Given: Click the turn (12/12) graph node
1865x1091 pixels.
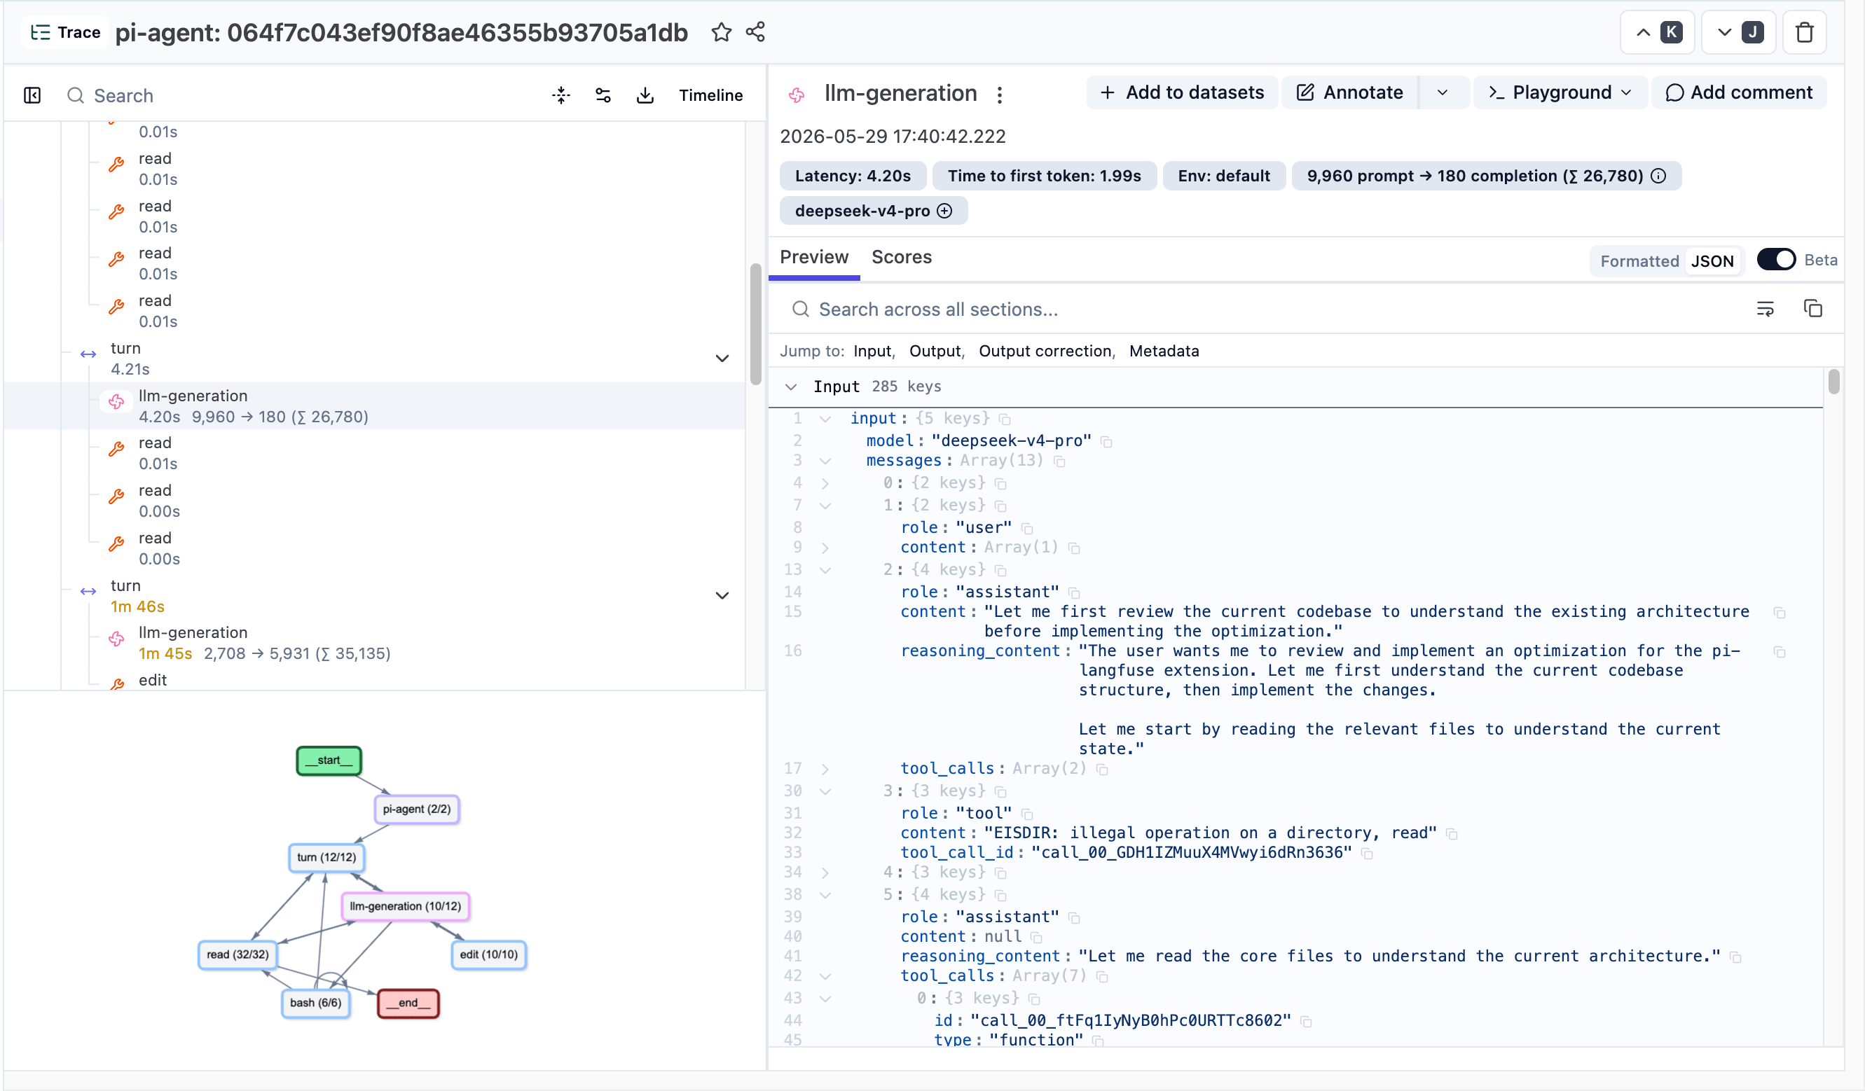Looking at the screenshot, I should pos(326,857).
